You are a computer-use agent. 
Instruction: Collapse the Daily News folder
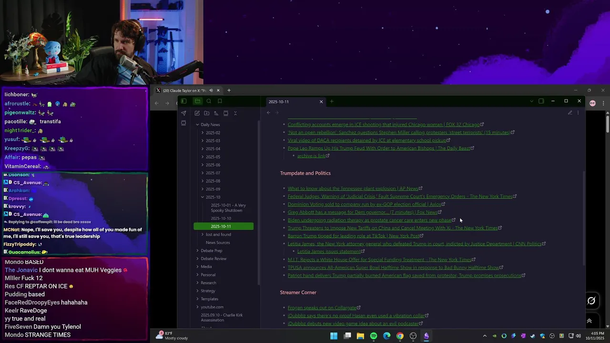click(197, 125)
